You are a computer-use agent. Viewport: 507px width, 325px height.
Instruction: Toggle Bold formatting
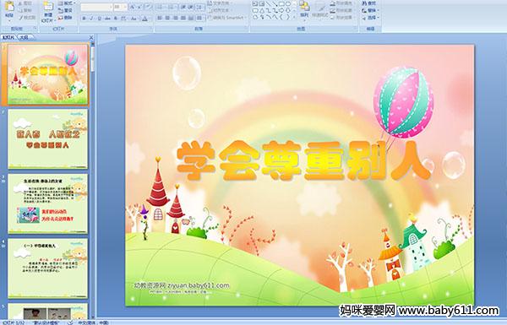[84, 19]
